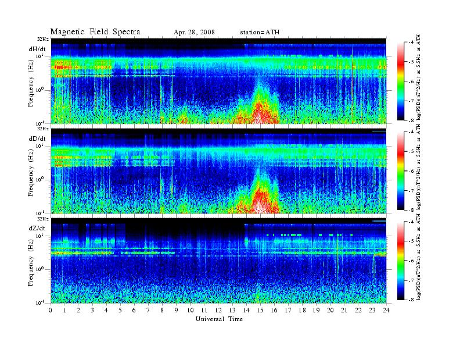Click the 32Hz label atop dZ/dt panel

(x=42, y=219)
